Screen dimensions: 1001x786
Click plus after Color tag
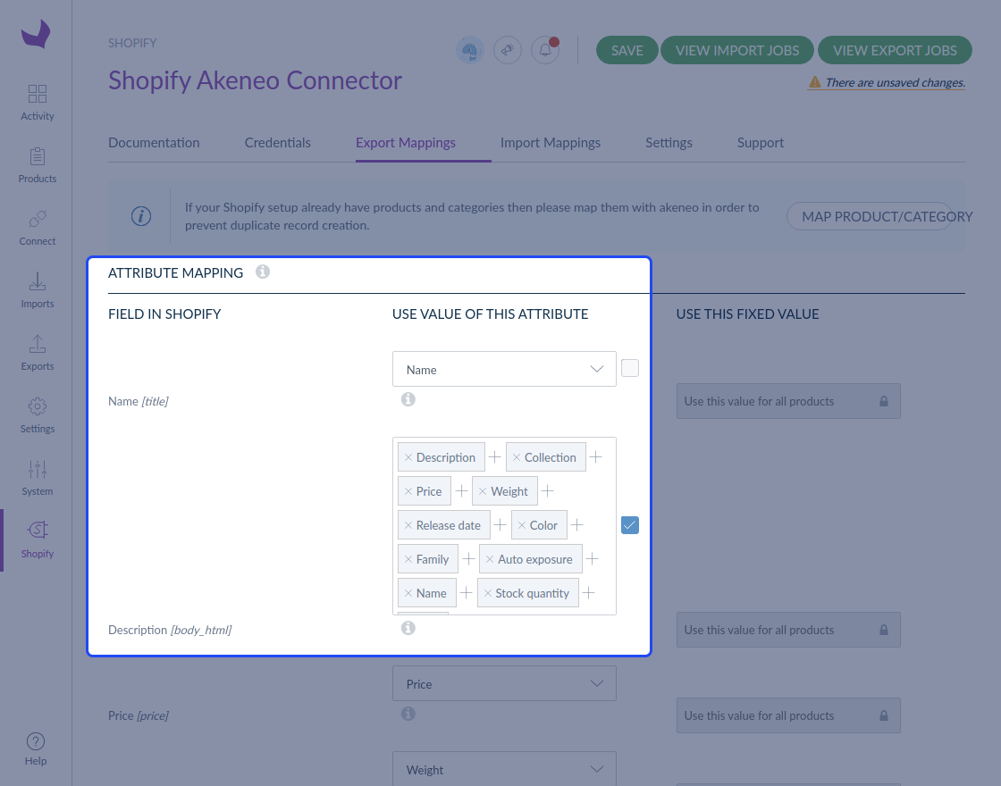(577, 524)
